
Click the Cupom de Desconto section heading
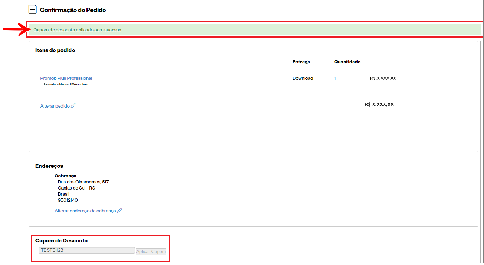(61, 241)
